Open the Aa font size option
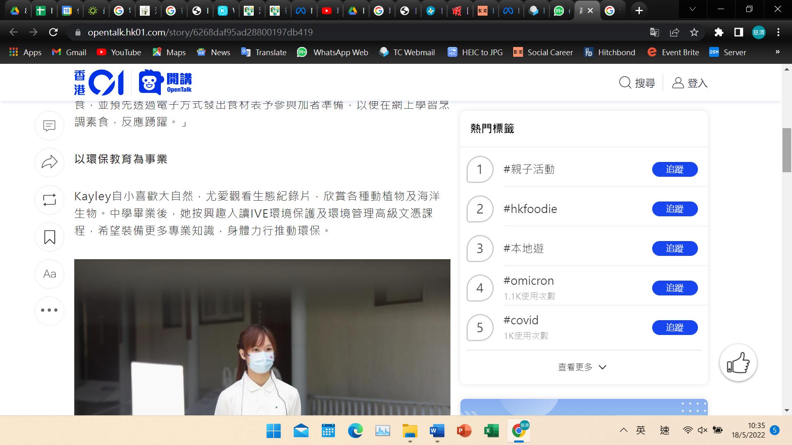Viewport: 792px width, 445px height. click(x=49, y=274)
